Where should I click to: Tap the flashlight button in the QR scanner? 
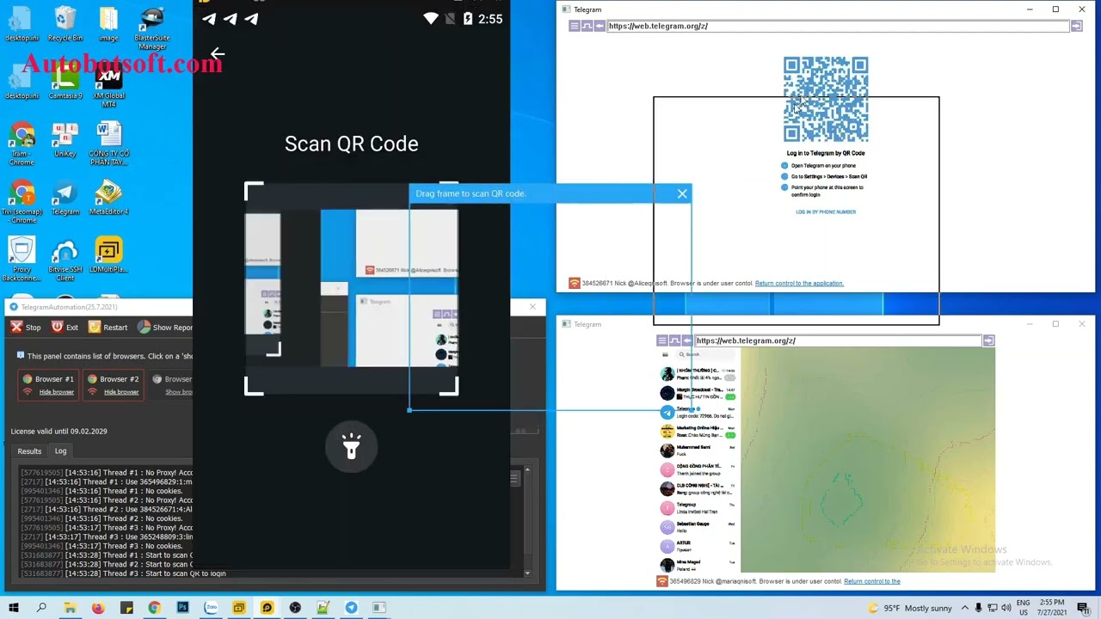351,446
